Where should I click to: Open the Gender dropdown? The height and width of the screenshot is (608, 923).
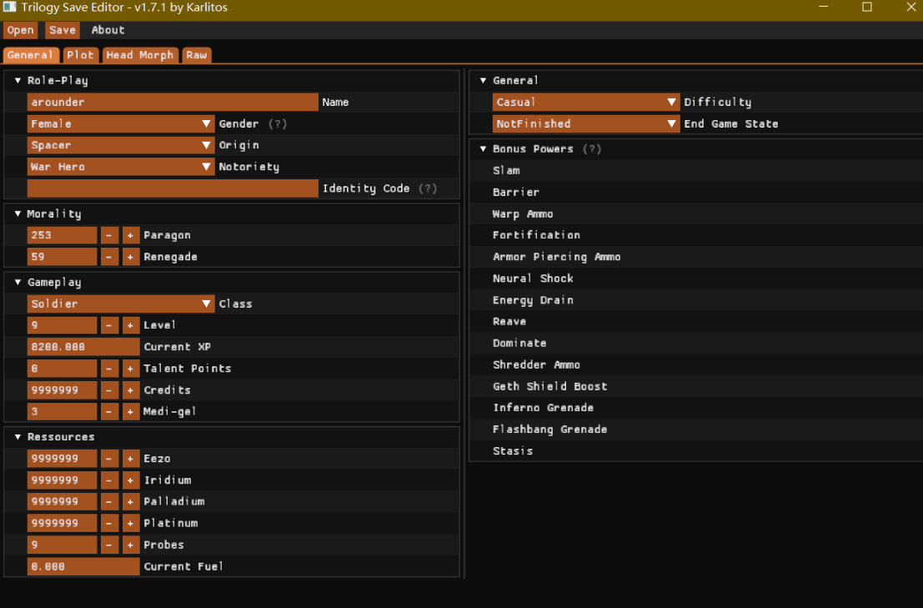(122, 124)
